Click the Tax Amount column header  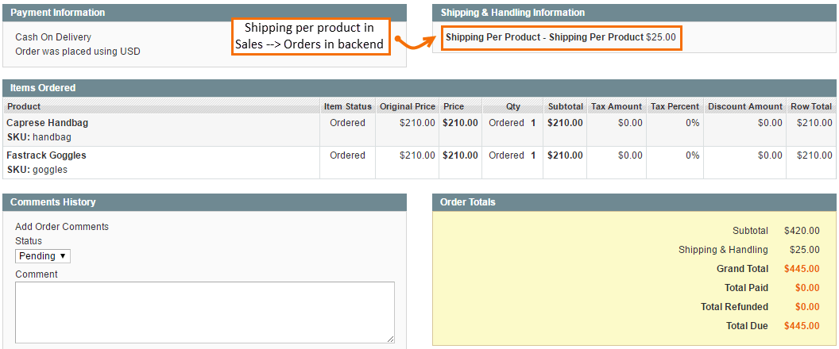pos(616,106)
